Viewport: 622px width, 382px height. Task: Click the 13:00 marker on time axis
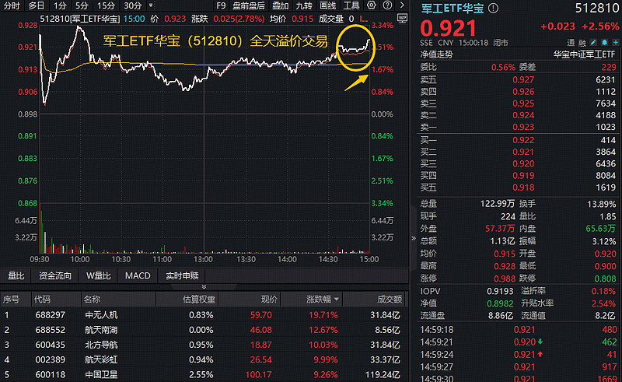coord(203,259)
